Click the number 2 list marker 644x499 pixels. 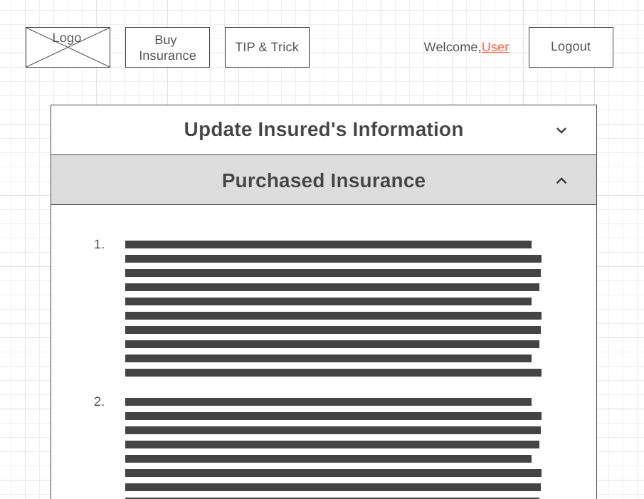click(x=98, y=401)
